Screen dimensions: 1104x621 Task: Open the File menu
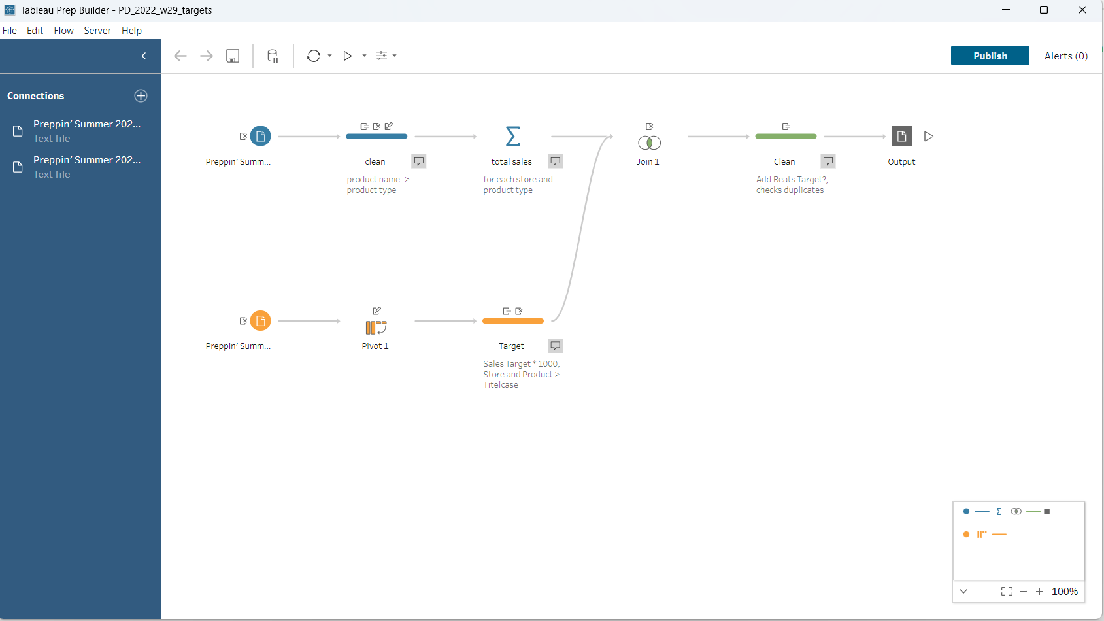[x=10, y=31]
